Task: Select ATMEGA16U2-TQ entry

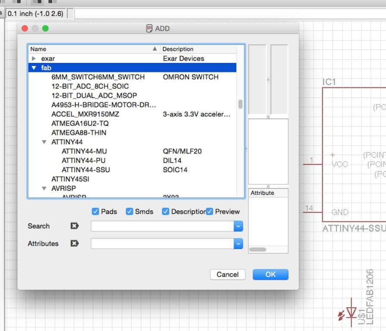Action: click(80, 123)
